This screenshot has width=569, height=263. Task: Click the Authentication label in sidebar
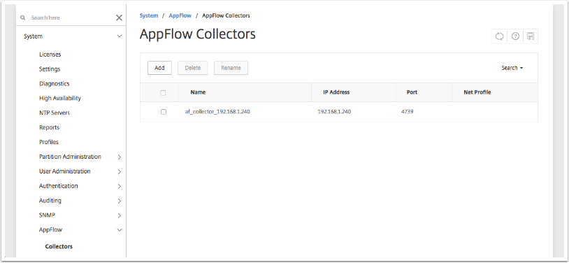point(59,185)
